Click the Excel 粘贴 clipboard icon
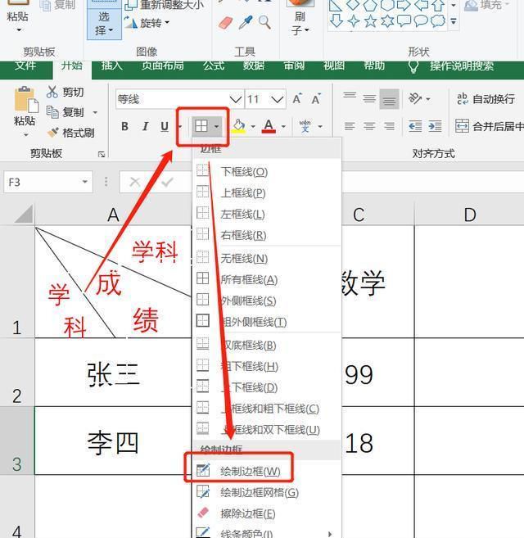 (26, 100)
